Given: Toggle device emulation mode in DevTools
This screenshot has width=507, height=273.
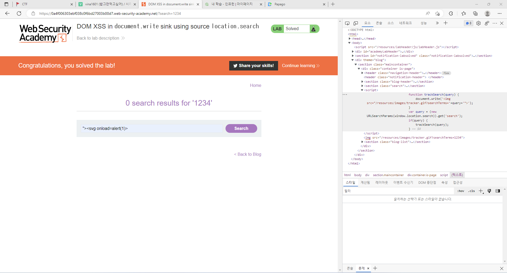Looking at the screenshot, I should click(356, 23).
